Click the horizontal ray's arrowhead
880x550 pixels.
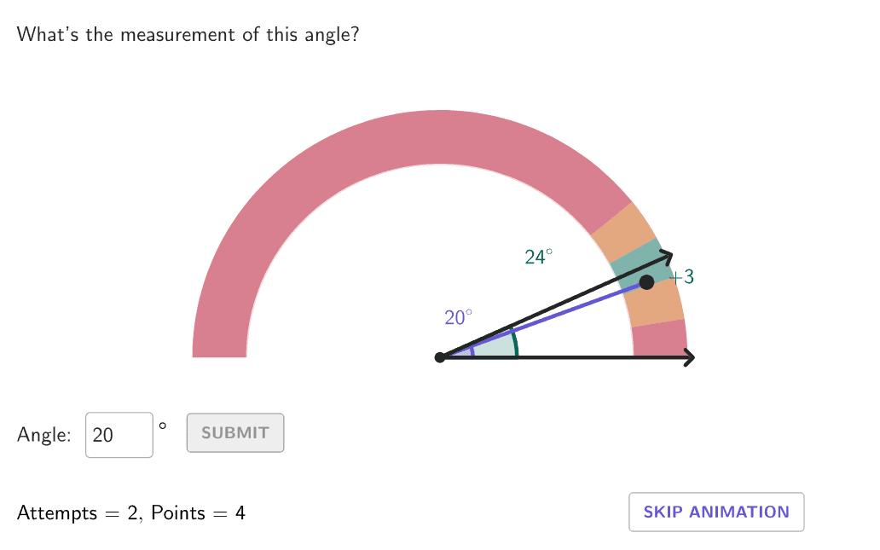click(690, 357)
